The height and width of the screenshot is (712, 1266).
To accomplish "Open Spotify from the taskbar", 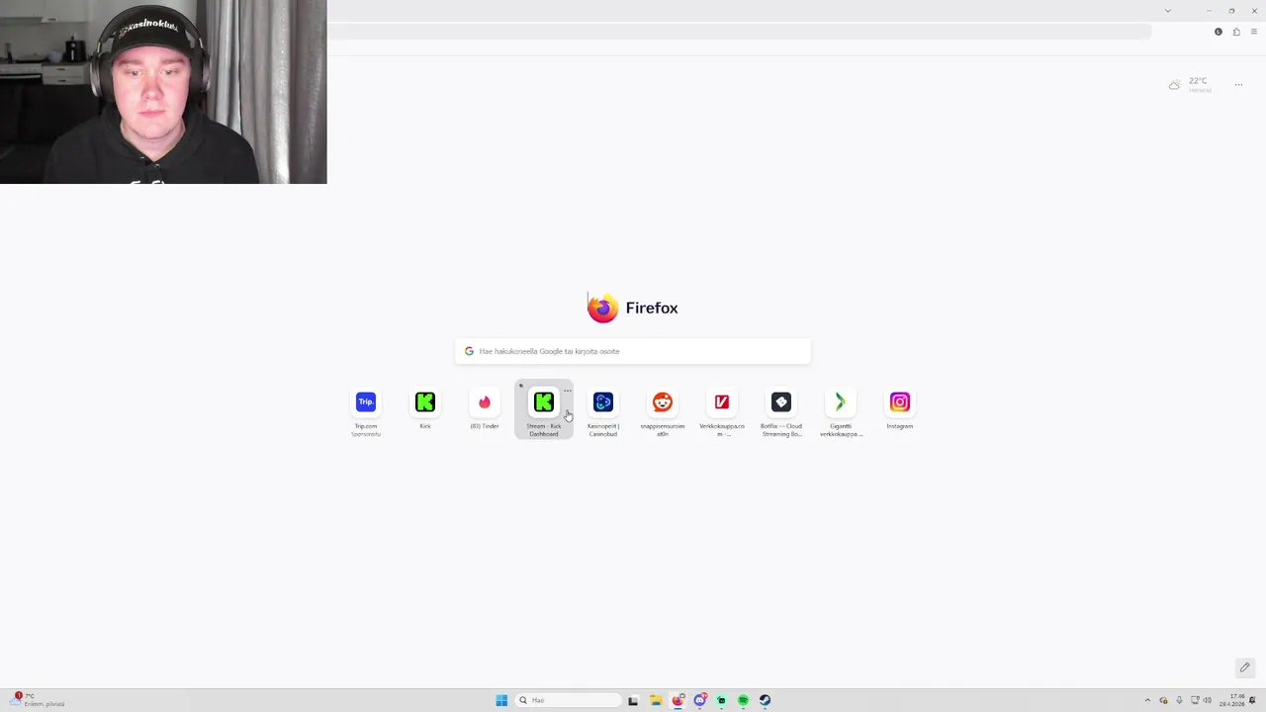I will (x=743, y=700).
